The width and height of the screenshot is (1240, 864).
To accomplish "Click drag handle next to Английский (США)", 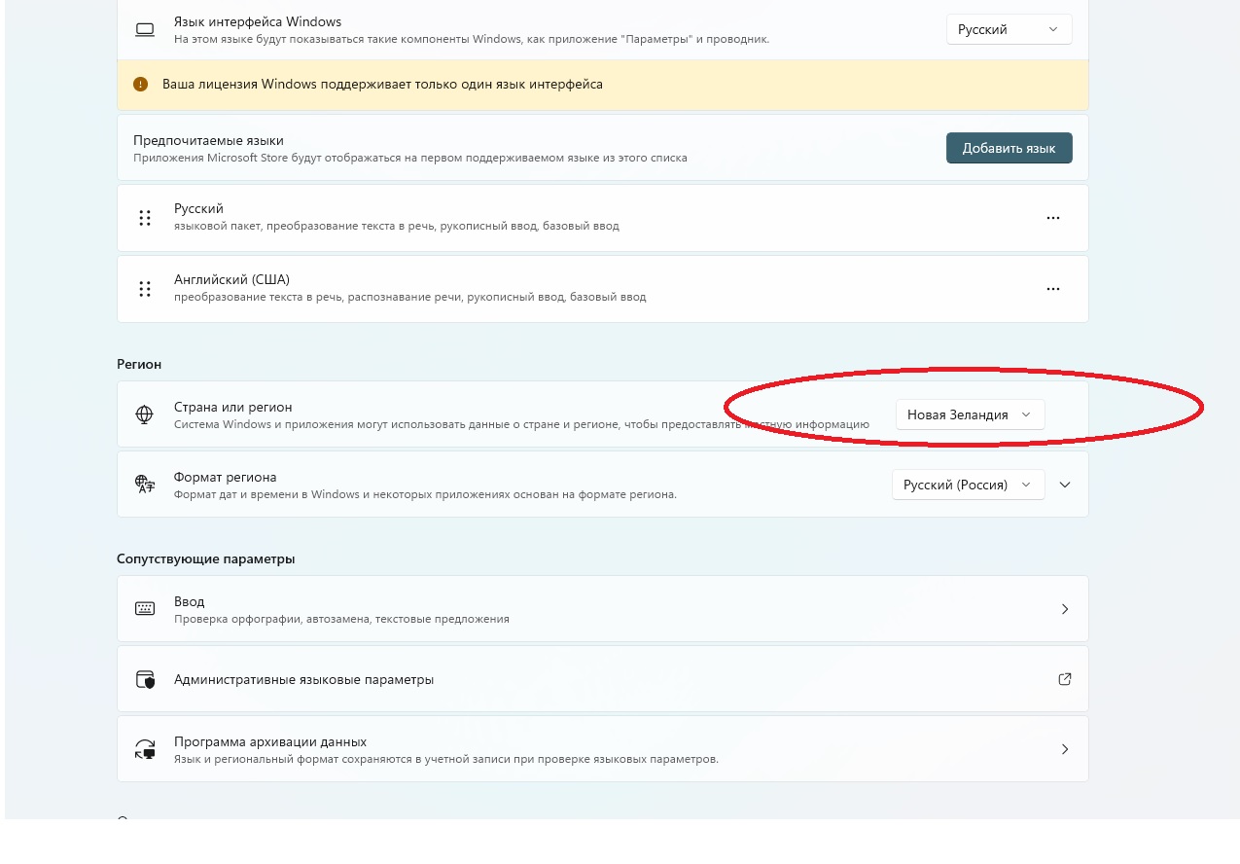I will (145, 289).
